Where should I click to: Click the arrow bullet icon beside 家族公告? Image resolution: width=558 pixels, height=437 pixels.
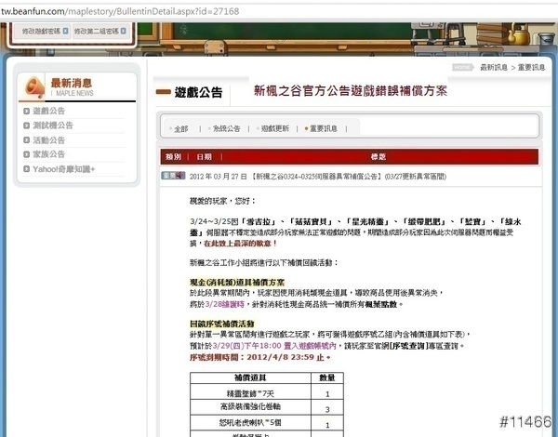pos(26,154)
